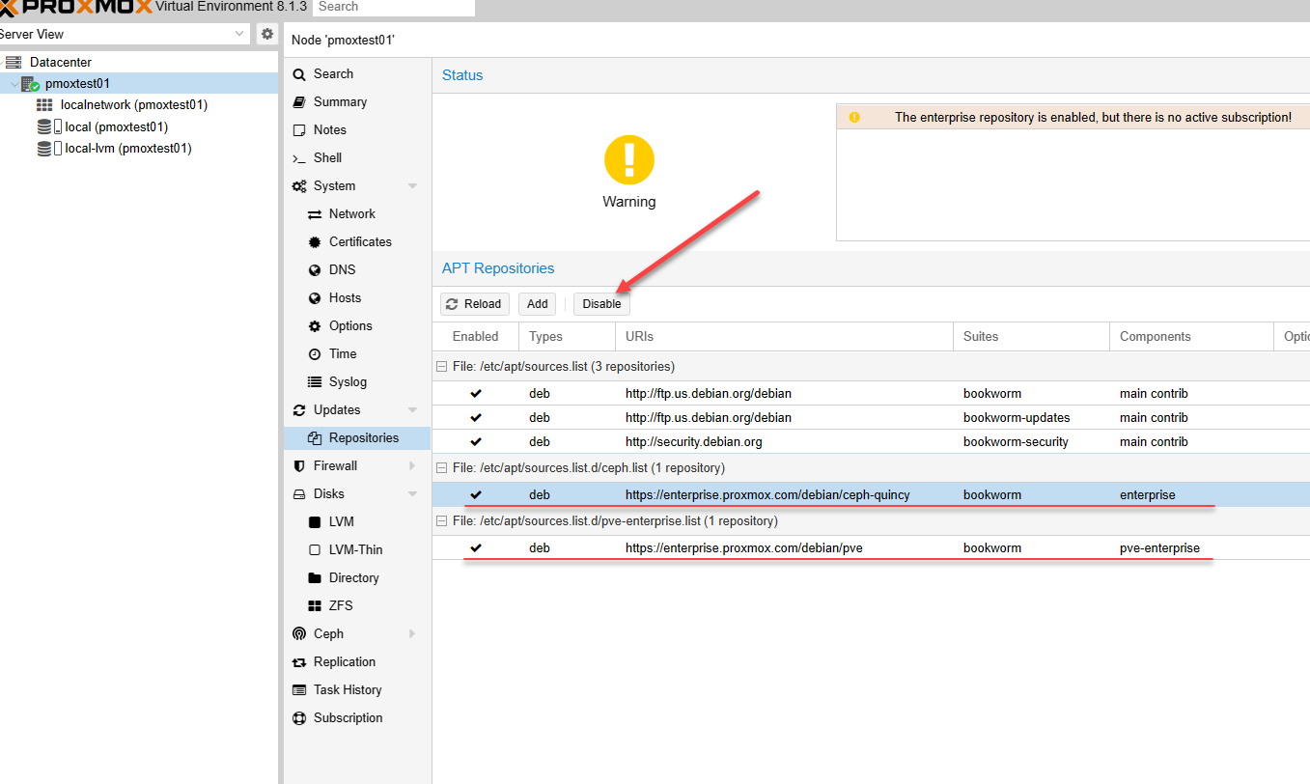Click enabled checkmark for ceph-quincy repository
The image size is (1310, 784).
tap(476, 495)
